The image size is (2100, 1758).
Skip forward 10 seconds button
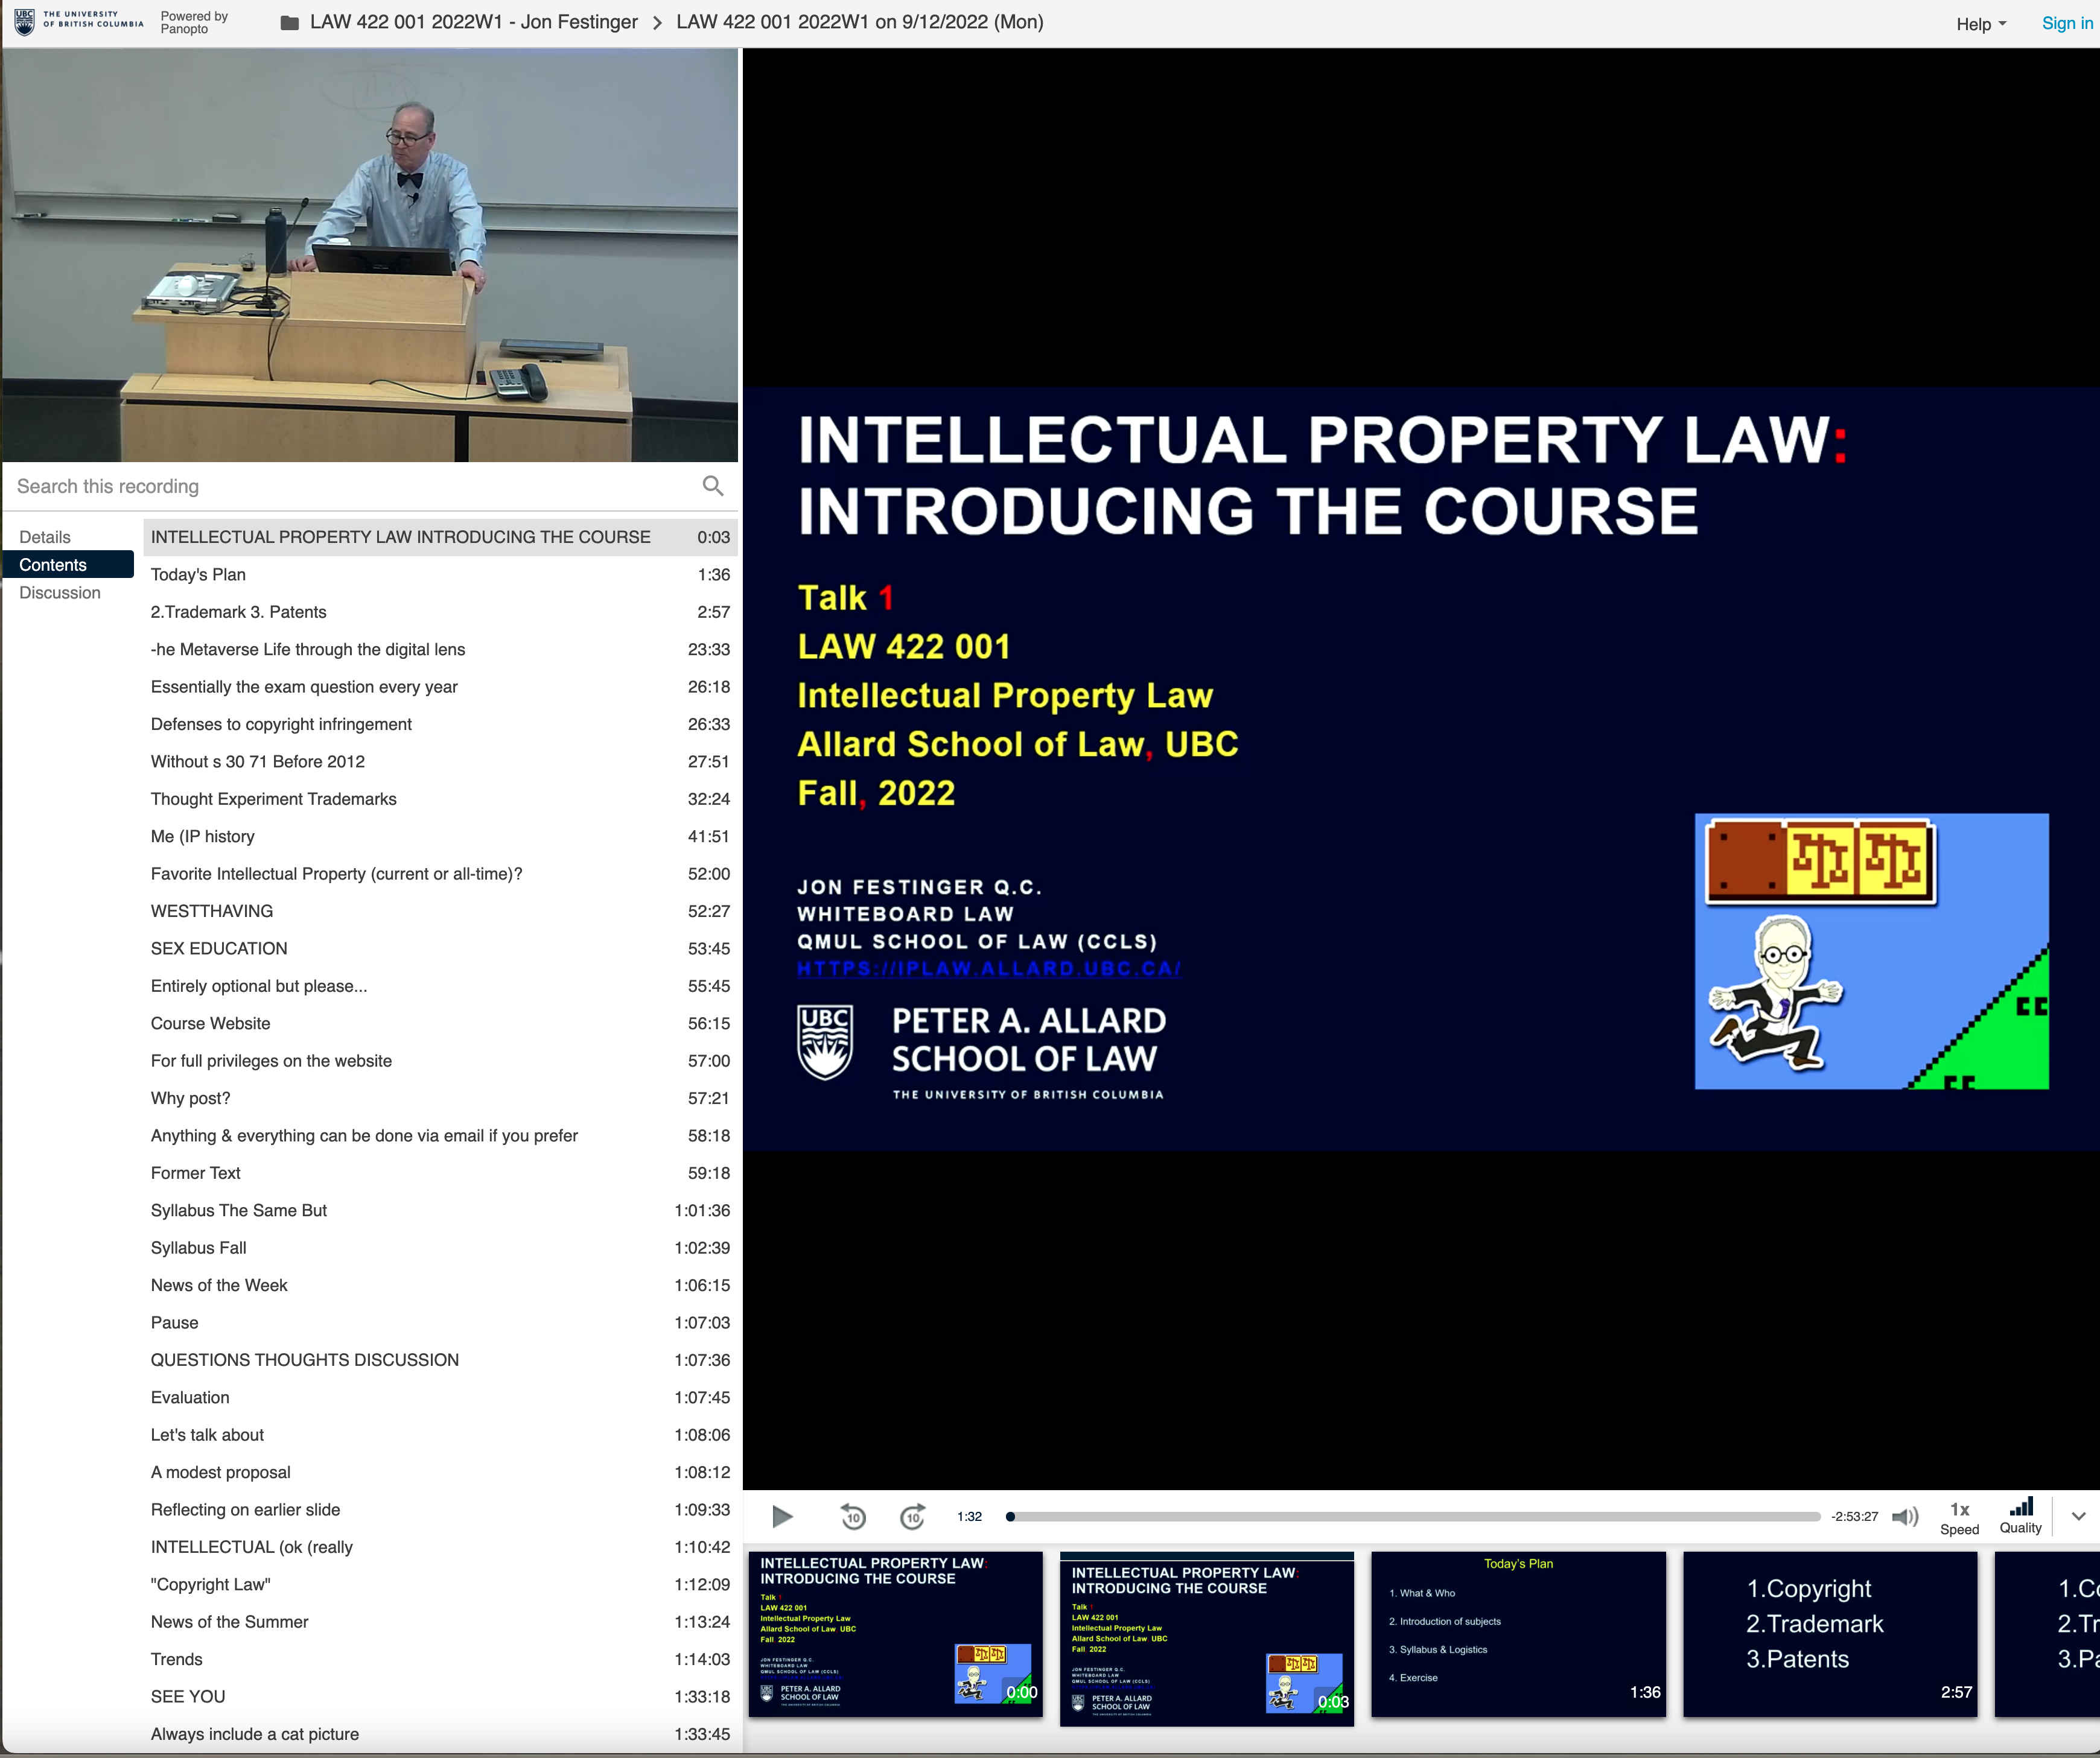pos(912,1516)
